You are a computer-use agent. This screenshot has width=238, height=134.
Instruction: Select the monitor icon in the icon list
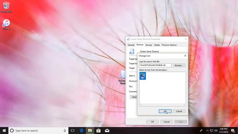[143, 76]
